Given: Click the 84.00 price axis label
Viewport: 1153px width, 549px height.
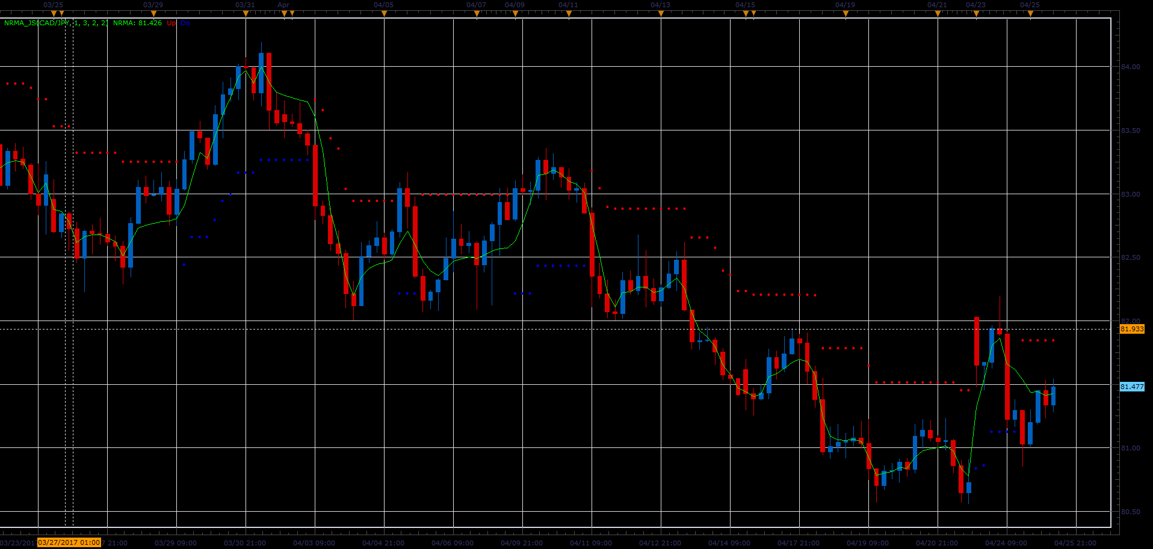Looking at the screenshot, I should [x=1130, y=67].
